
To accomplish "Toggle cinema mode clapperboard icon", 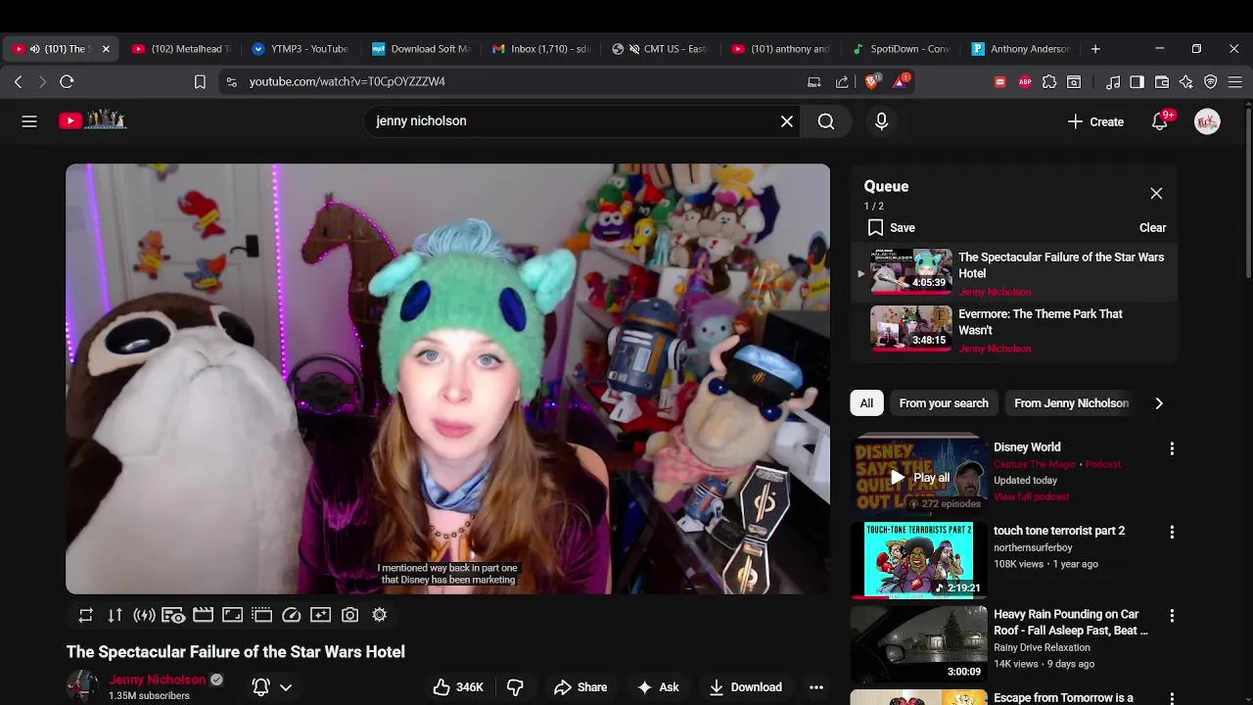I will (x=203, y=615).
